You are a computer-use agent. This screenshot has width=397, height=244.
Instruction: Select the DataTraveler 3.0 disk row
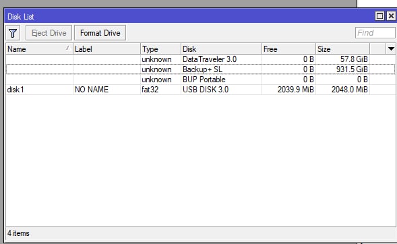[200, 59]
